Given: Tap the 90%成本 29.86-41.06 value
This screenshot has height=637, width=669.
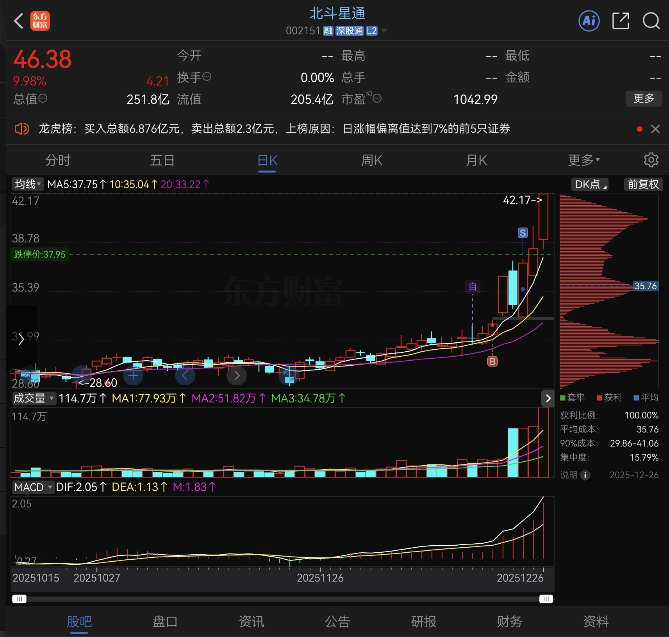Looking at the screenshot, I should (x=634, y=443).
